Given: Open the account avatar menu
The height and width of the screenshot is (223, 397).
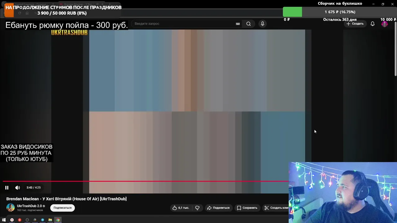Looking at the screenshot, I should [x=385, y=24].
